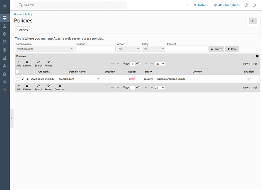Collapse the Policies grid panel
Image resolution: width=262 pixels, height=190 pixels.
(257, 56)
